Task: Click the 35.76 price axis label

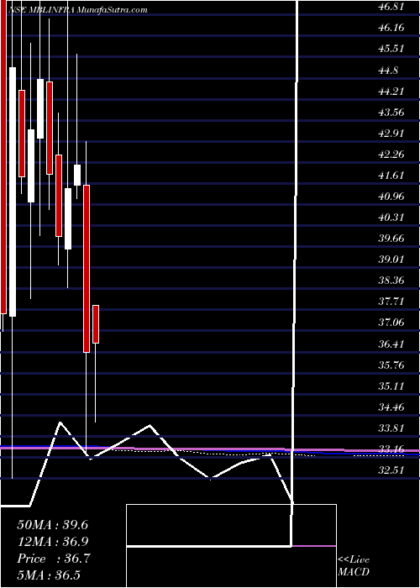Action: pyautogui.click(x=391, y=365)
